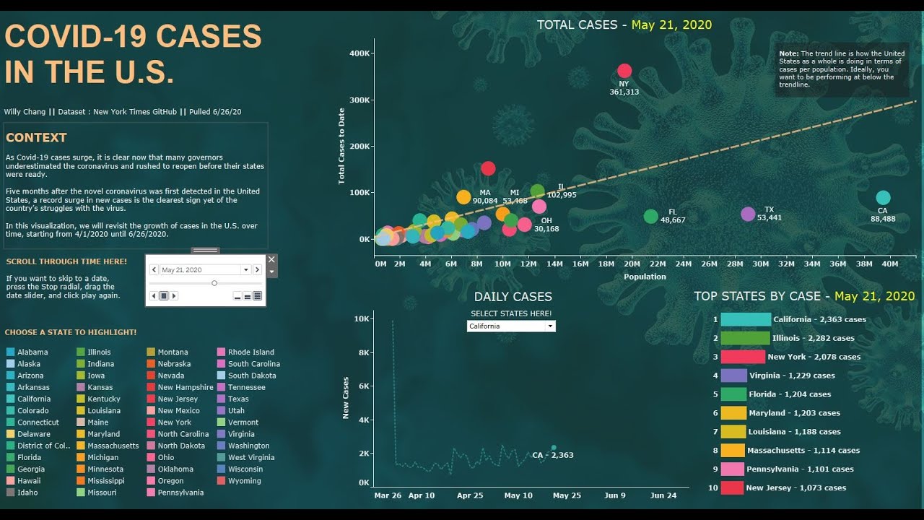Highlight Pennsylvania in legend list
The height and width of the screenshot is (520, 924).
tap(175, 493)
